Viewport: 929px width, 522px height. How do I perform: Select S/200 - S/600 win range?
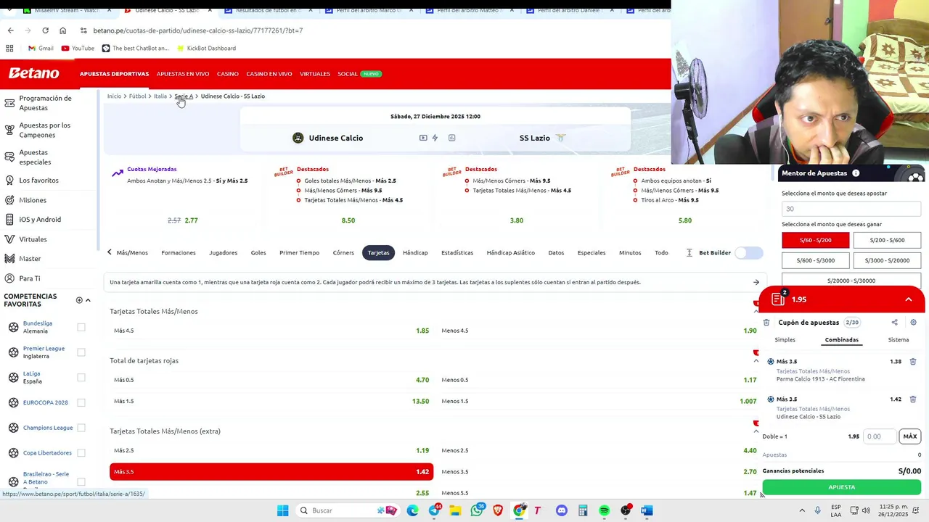(x=887, y=240)
